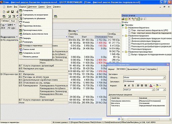The width and height of the screenshot is (172, 124).
Task: Choose Список полей menu item
Action: (35, 49)
